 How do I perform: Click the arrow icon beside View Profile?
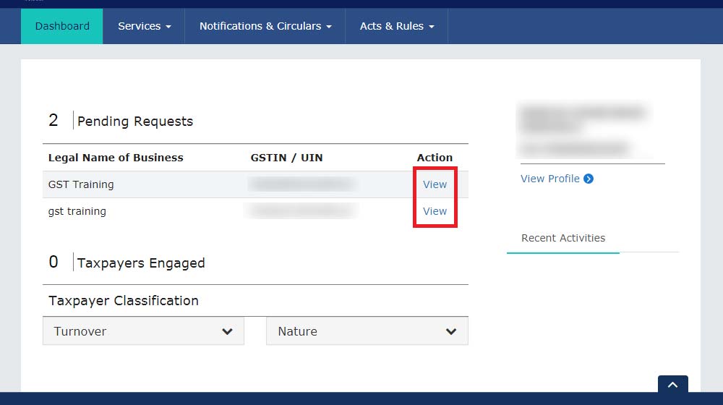[x=589, y=179]
